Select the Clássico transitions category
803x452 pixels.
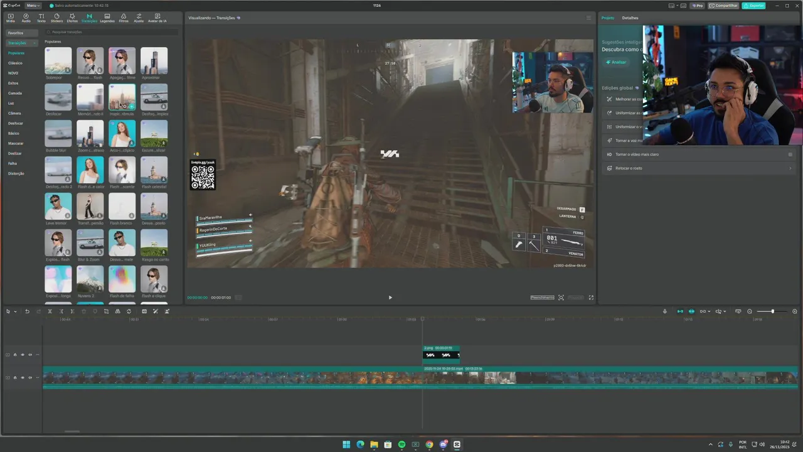tap(15, 63)
